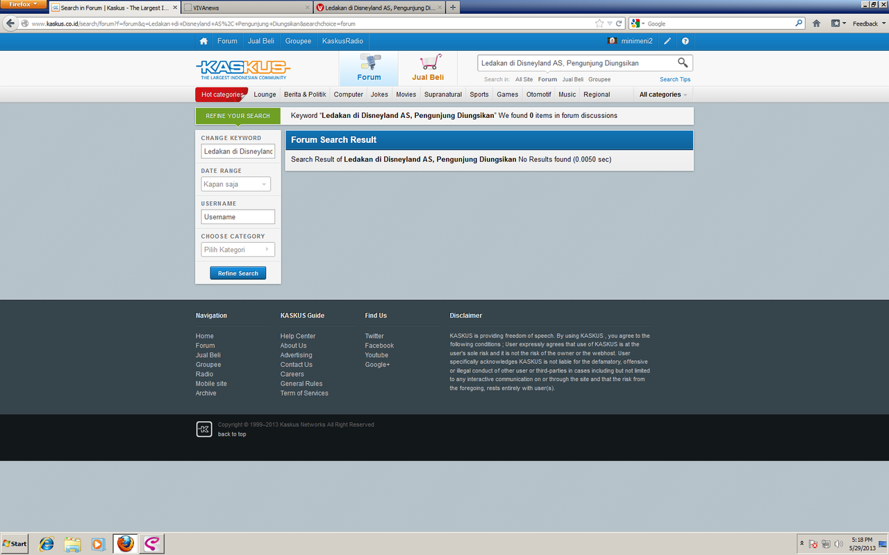Go back with the browser back arrow
The width and height of the screenshot is (889, 555).
pyautogui.click(x=10, y=23)
